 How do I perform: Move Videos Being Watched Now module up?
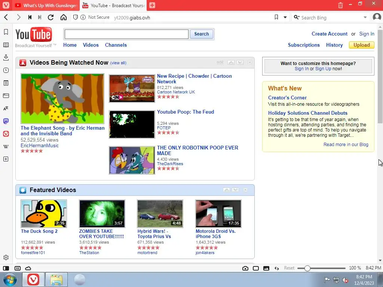(231, 62)
